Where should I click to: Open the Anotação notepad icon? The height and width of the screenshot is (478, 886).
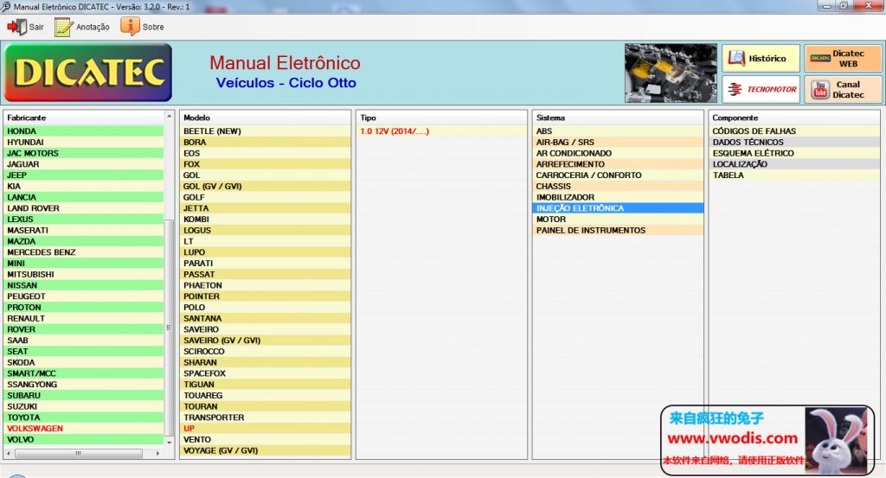click(63, 27)
